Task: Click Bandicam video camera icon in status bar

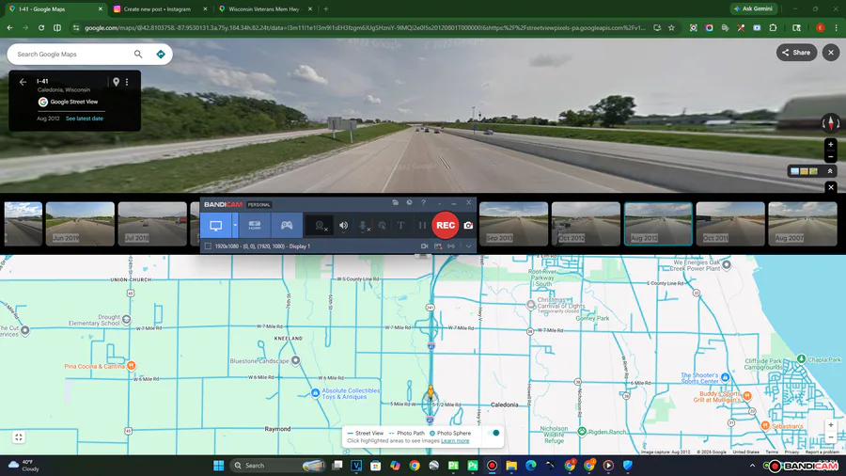Action: coord(425,246)
